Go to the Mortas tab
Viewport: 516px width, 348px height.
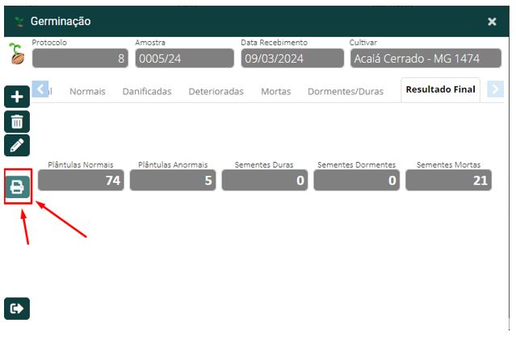(x=275, y=91)
